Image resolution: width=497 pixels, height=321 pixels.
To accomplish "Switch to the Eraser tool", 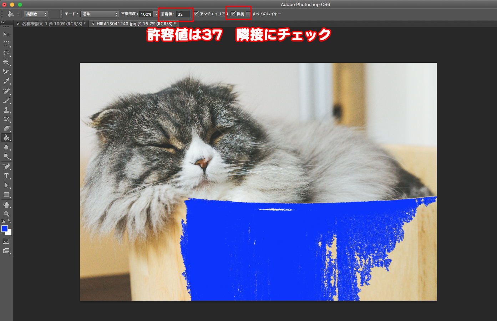I will pyautogui.click(x=6, y=128).
